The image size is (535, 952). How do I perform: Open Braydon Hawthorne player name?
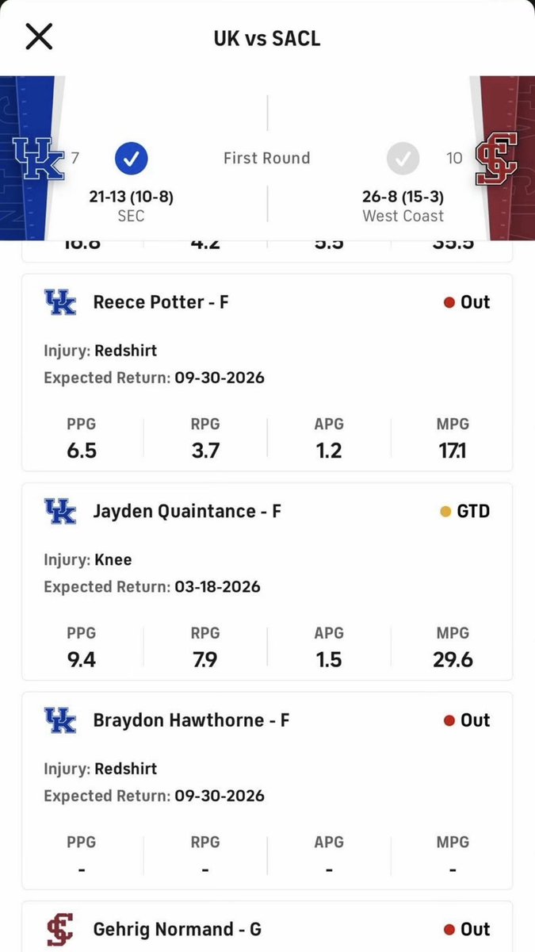tap(191, 720)
